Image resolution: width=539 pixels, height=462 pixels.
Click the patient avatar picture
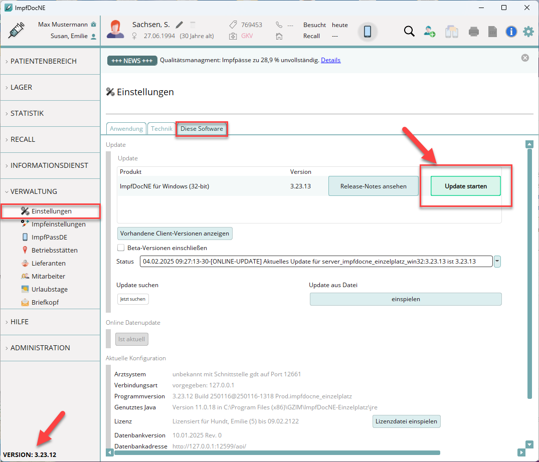click(115, 29)
